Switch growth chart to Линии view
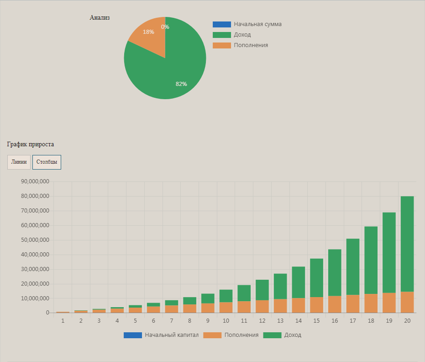 (x=19, y=162)
